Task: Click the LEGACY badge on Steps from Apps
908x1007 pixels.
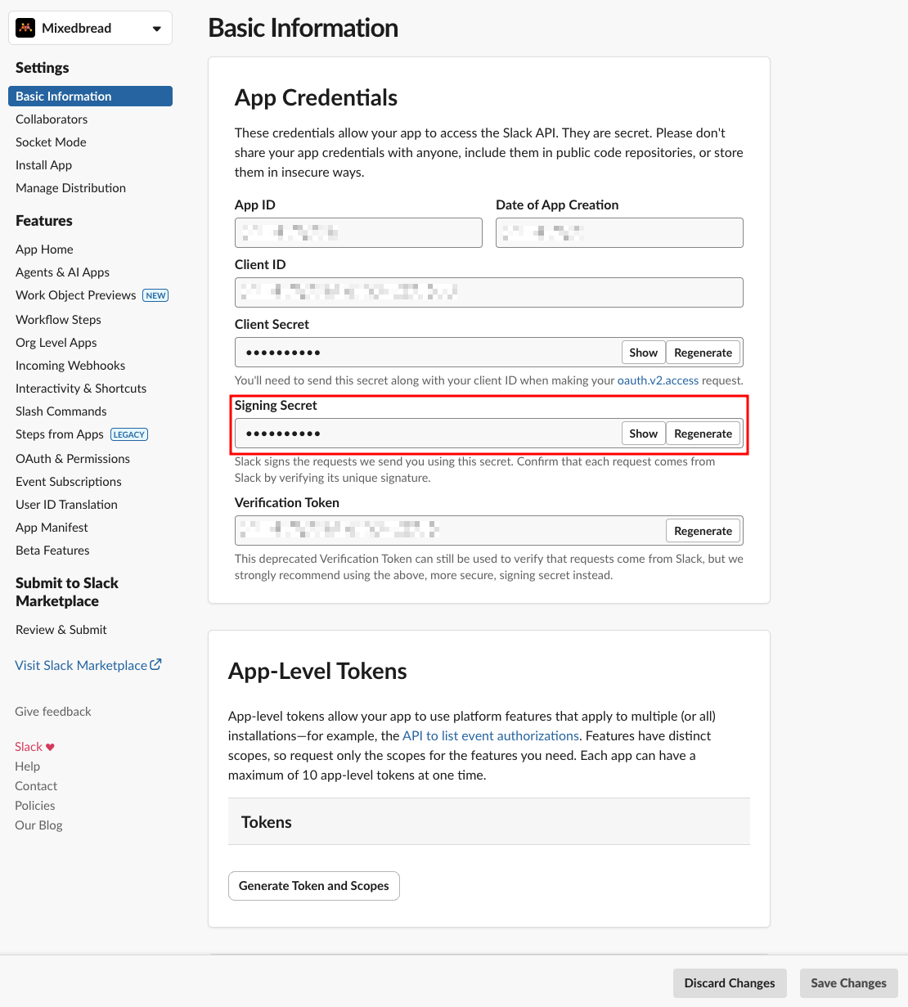Action: 129,434
